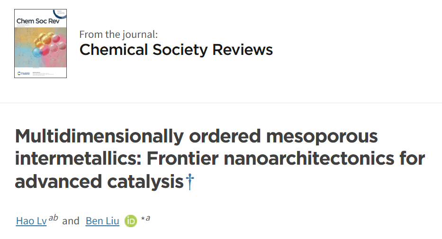Image resolution: width=442 pixels, height=239 pixels.
Task: Click the horizontal divider below the journal header
Action: click(221, 103)
